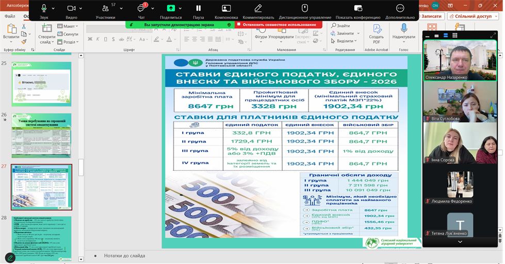Mute the microphone in Zoom toolbar
The image size is (505, 264).
coord(44,8)
